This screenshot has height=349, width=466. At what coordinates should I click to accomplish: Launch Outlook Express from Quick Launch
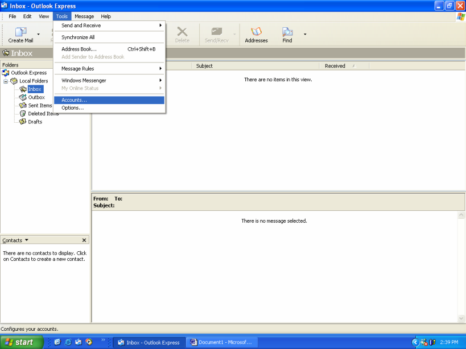tap(79, 342)
